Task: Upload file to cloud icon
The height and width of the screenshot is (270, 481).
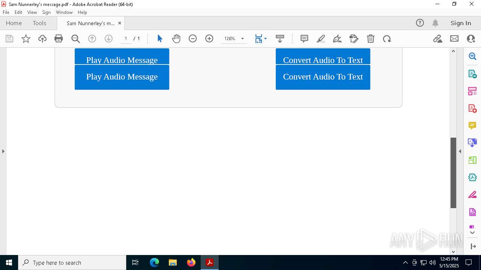Action: 42,39
